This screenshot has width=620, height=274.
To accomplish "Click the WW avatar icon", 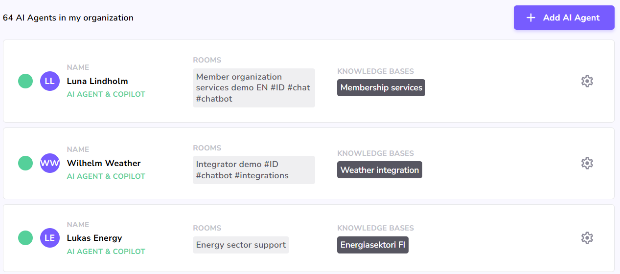I will tap(50, 163).
